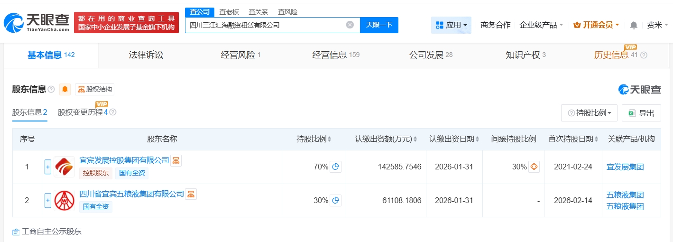Clear the search box with X icon
The width and height of the screenshot is (673, 242).
pos(350,25)
